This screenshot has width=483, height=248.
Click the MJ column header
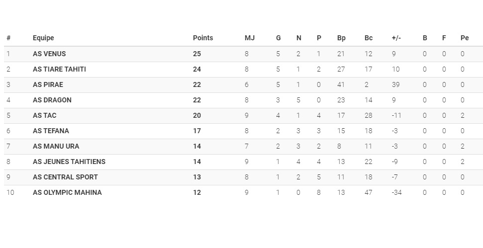point(249,38)
